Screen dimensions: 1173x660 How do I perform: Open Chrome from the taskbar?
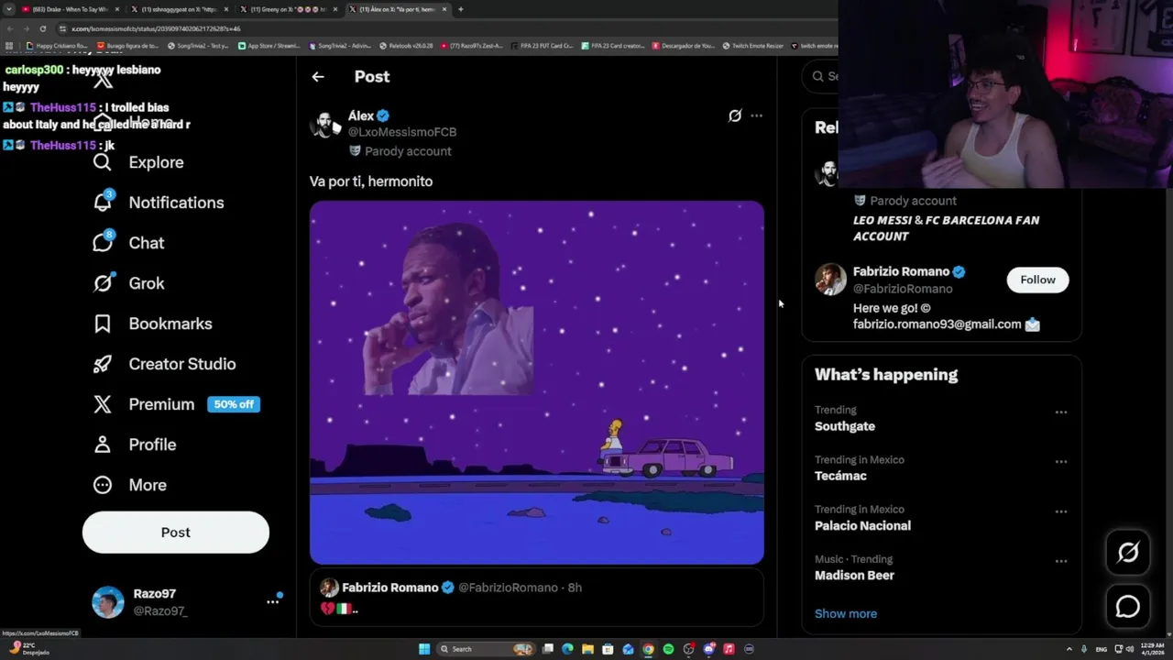click(x=648, y=649)
